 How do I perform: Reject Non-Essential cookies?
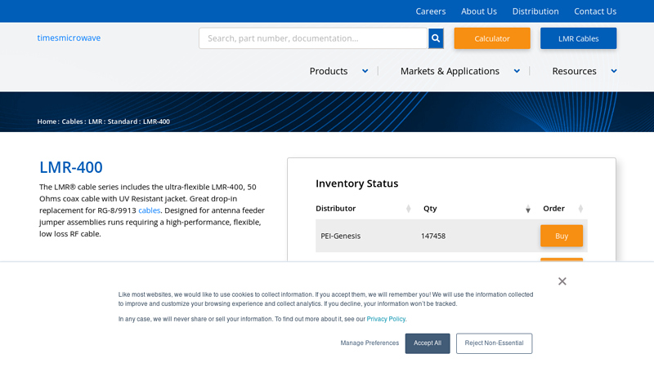(x=494, y=343)
